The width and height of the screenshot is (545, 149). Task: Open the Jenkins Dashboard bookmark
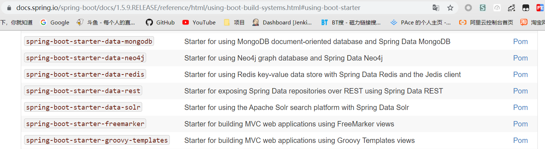(282, 22)
